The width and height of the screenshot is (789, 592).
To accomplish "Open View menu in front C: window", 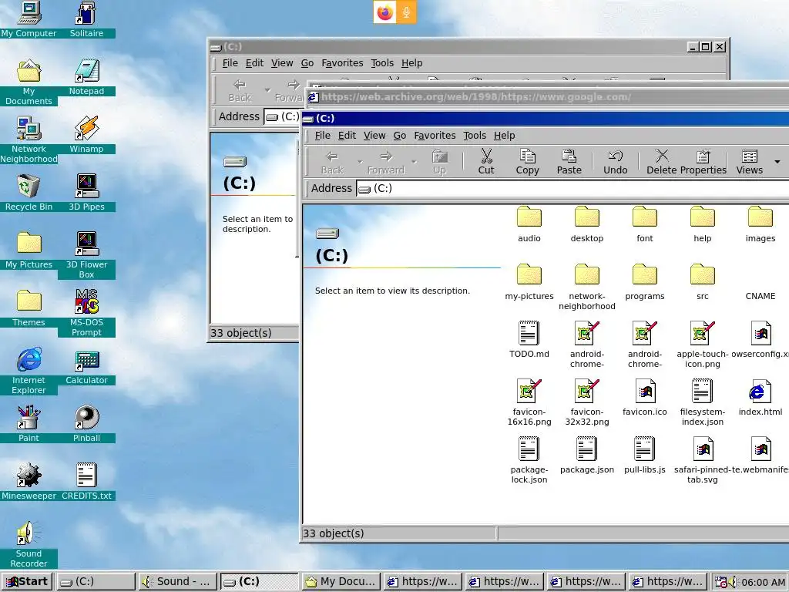I will click(374, 136).
